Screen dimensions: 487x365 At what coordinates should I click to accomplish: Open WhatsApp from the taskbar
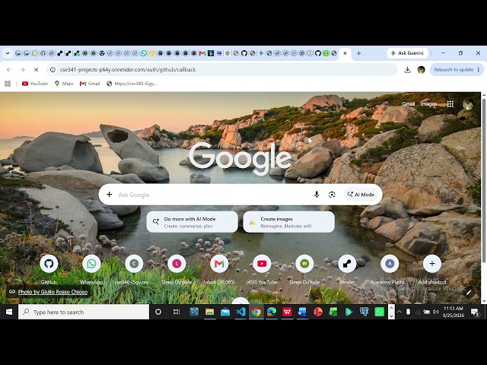pyautogui.click(x=379, y=312)
